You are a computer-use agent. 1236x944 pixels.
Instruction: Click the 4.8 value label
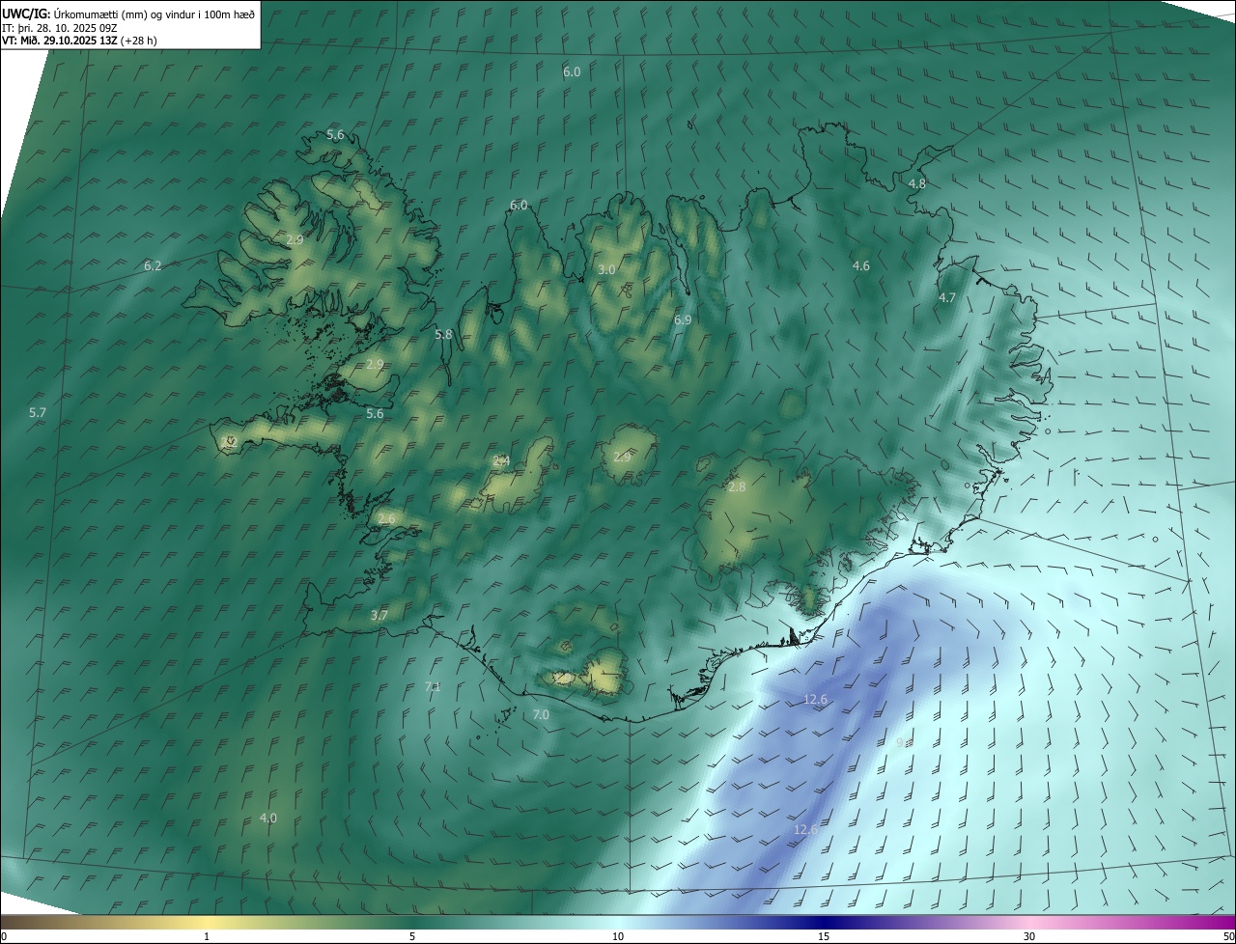917,183
